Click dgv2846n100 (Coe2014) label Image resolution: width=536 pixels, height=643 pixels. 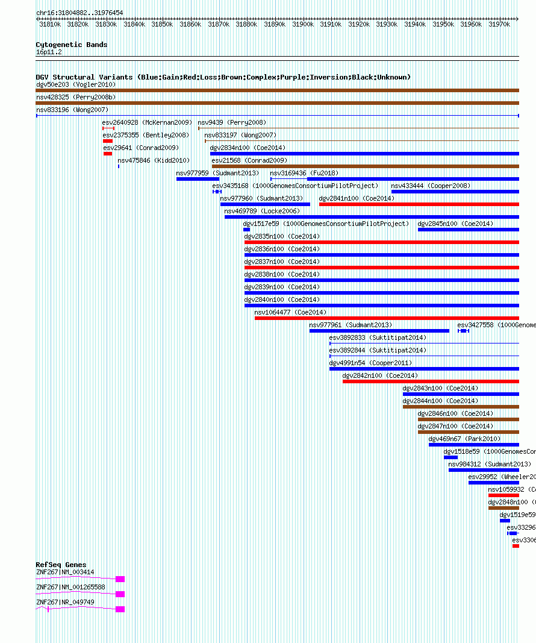tap(455, 414)
